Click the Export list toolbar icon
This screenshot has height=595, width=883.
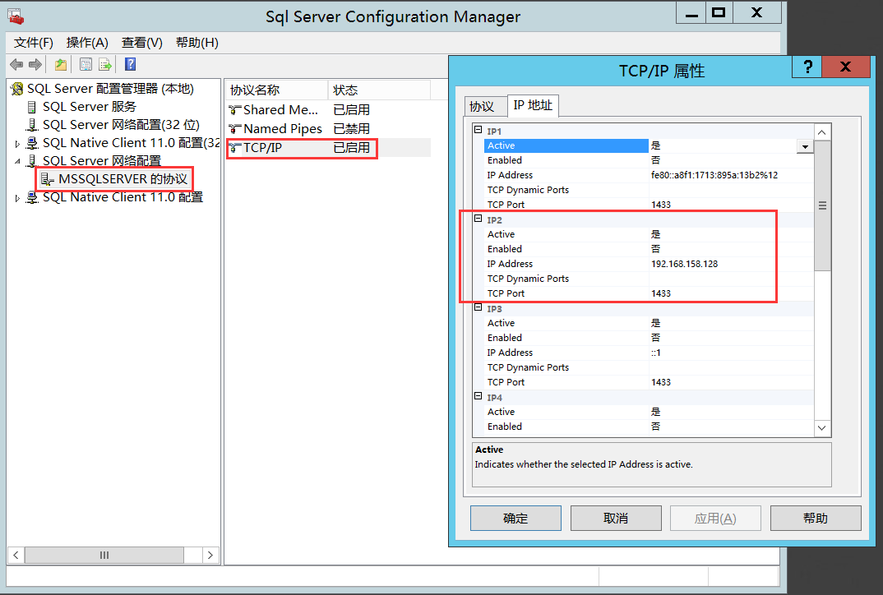coord(104,64)
